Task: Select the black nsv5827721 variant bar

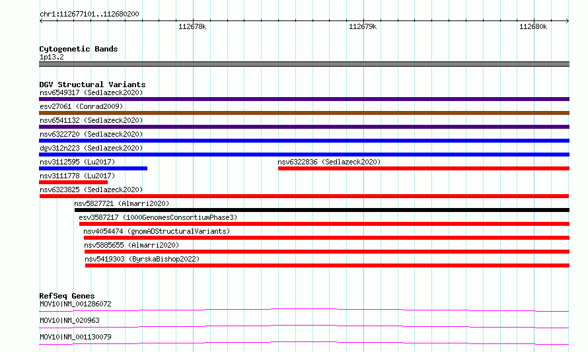Action: point(322,210)
